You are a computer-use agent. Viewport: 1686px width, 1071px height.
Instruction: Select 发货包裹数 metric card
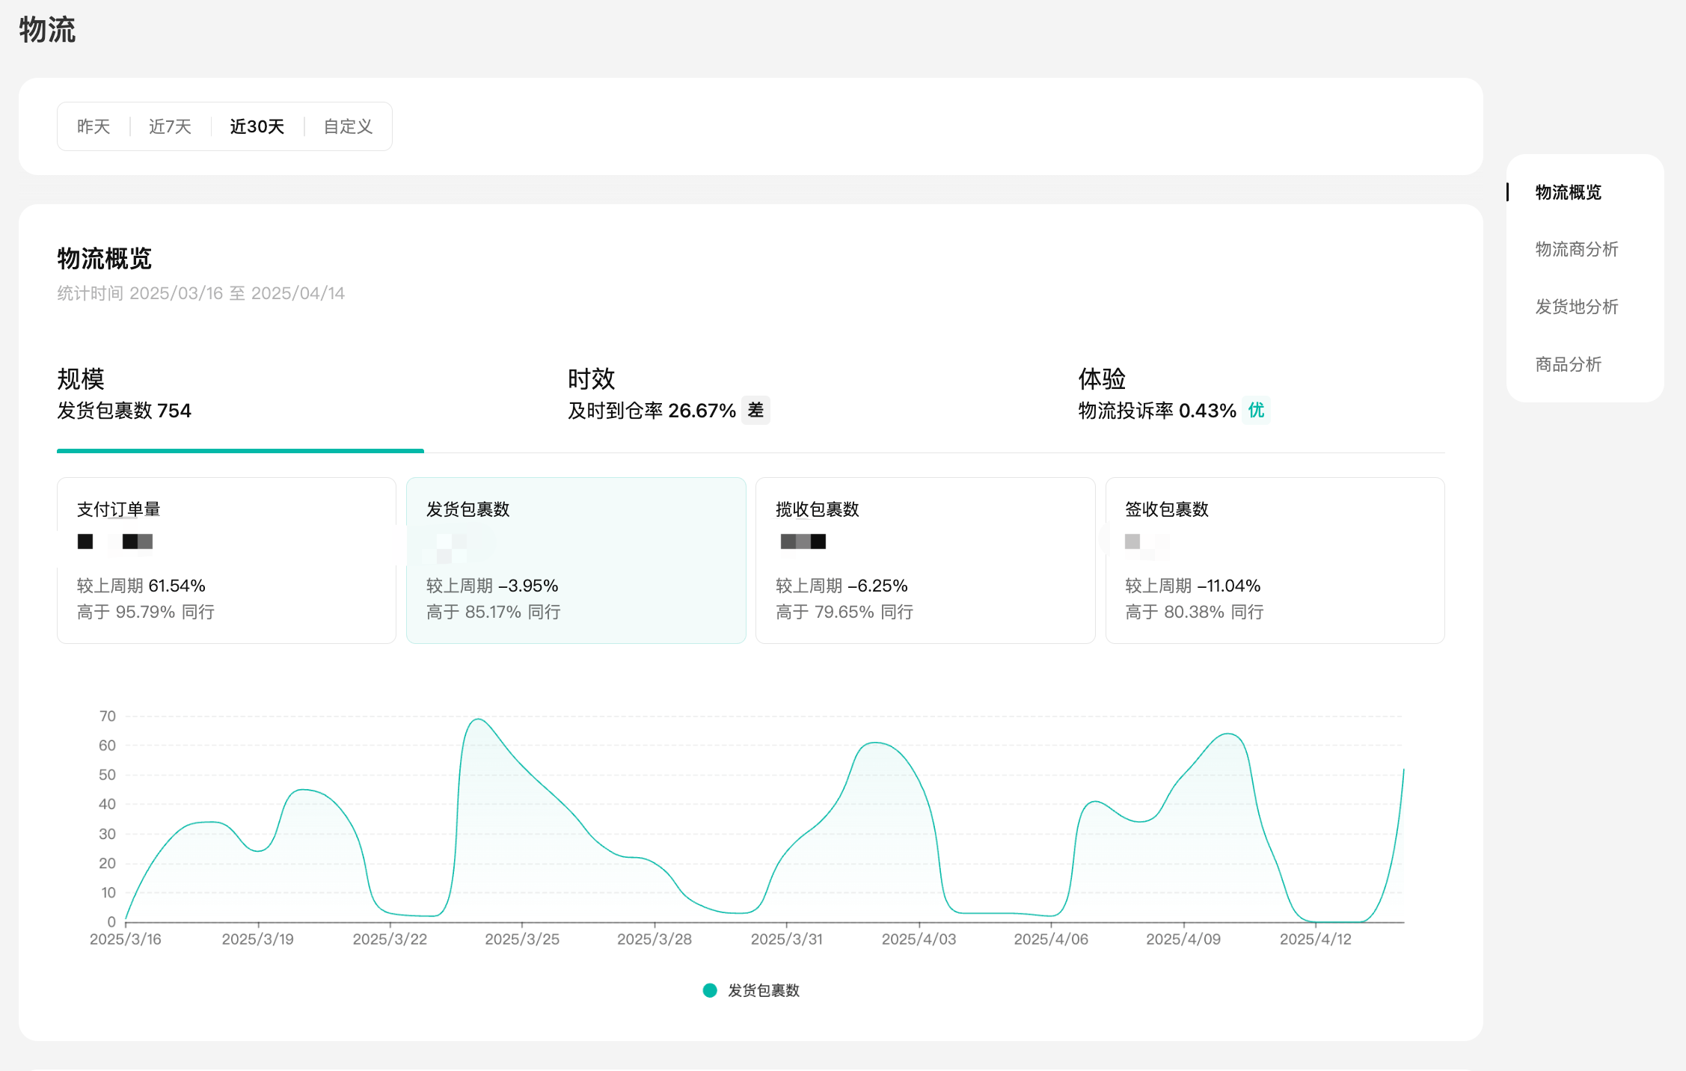click(x=575, y=560)
